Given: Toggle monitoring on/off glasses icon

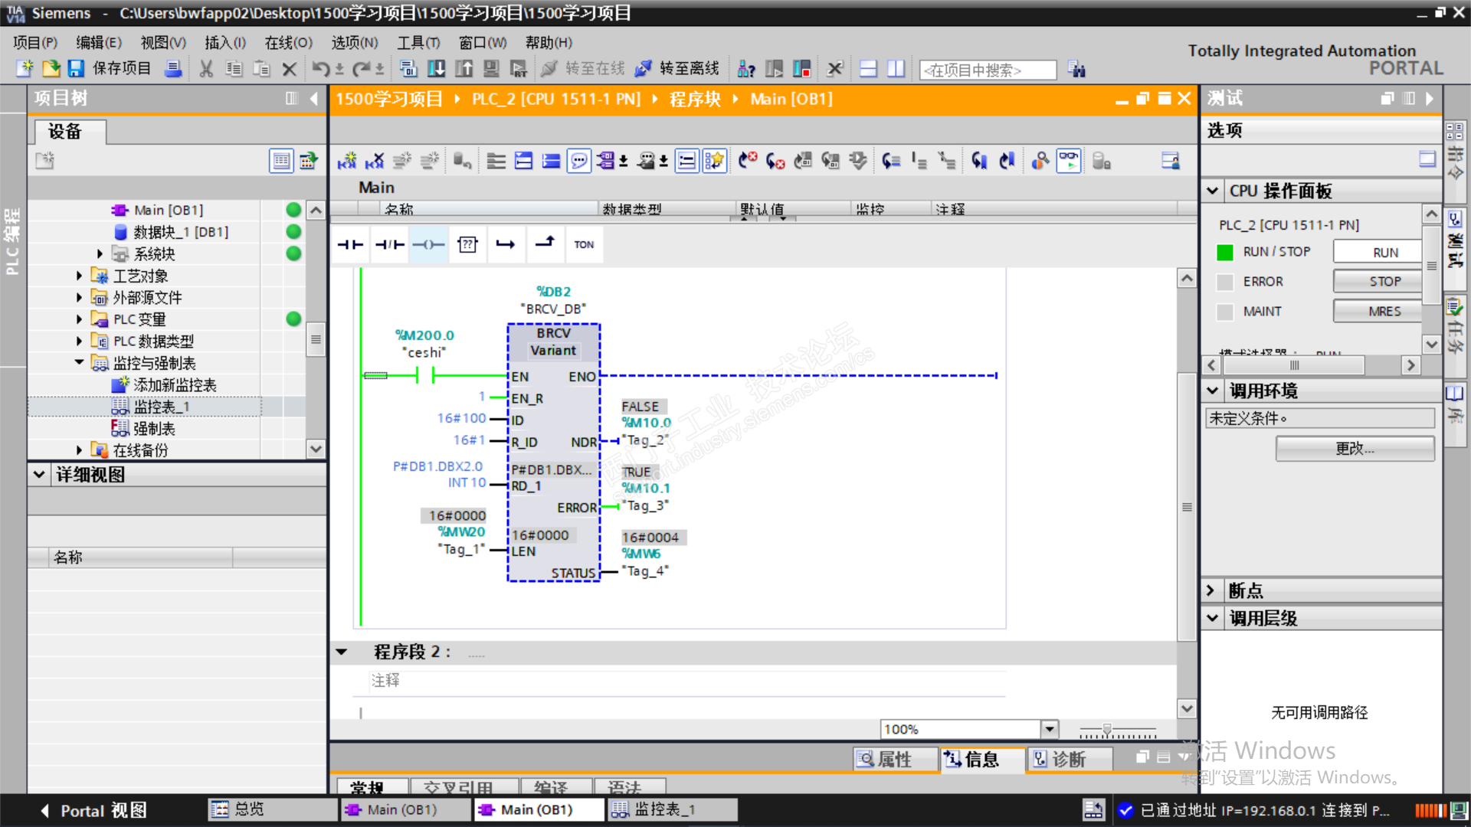Looking at the screenshot, I should [1069, 161].
